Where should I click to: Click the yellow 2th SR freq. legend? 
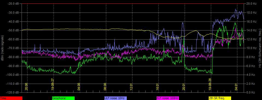click(x=220, y=98)
